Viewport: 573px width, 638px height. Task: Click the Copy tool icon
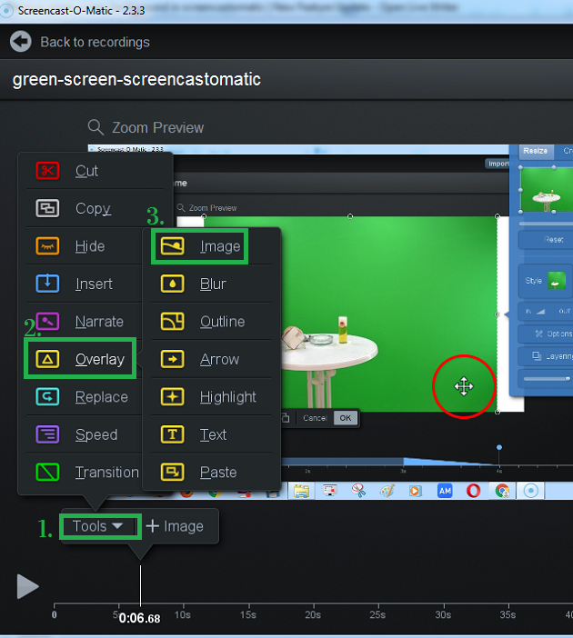tap(47, 208)
